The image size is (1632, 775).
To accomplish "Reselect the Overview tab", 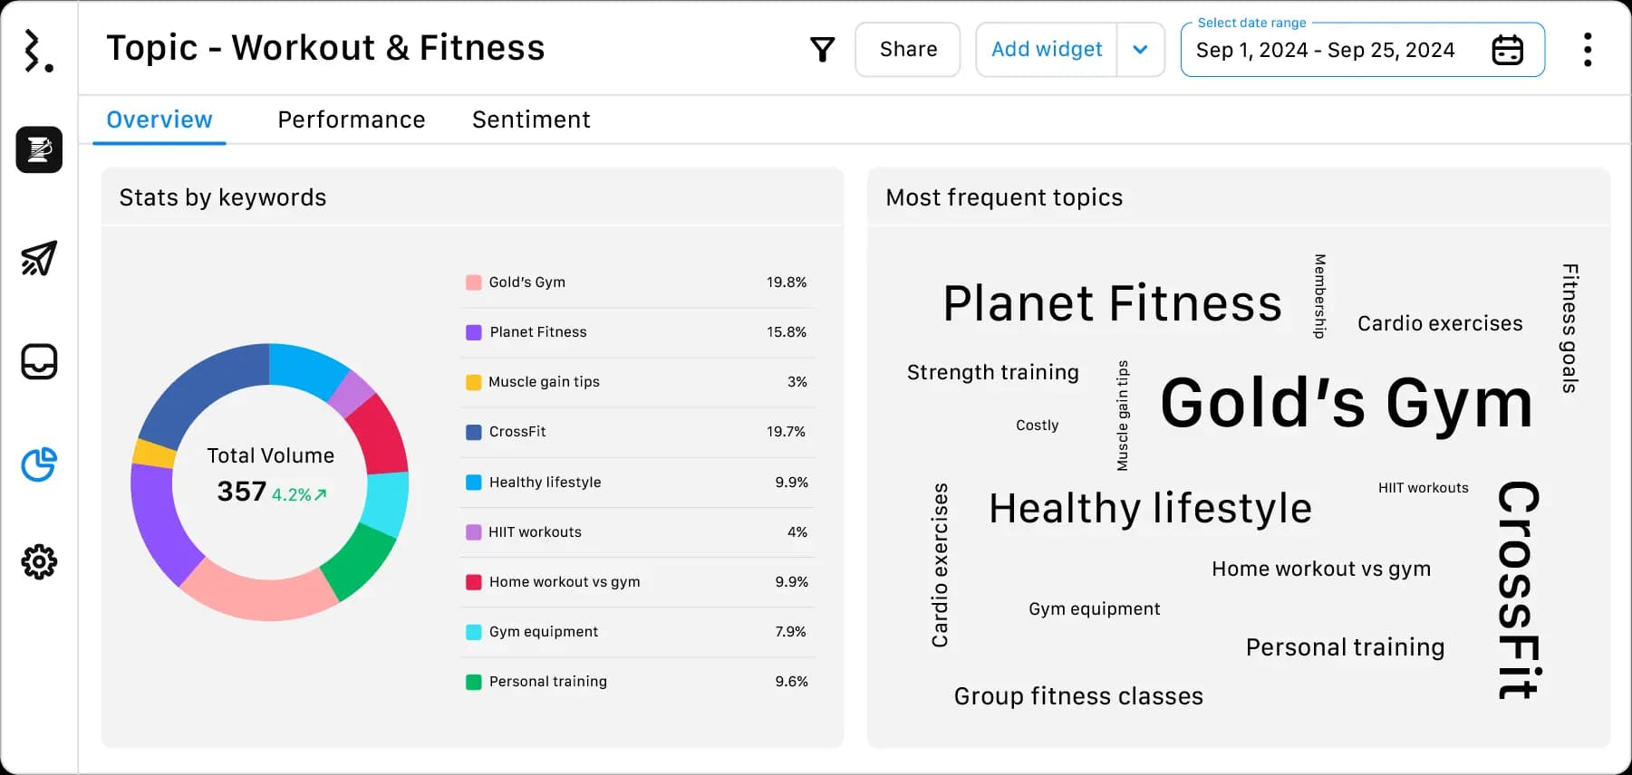I will (159, 119).
